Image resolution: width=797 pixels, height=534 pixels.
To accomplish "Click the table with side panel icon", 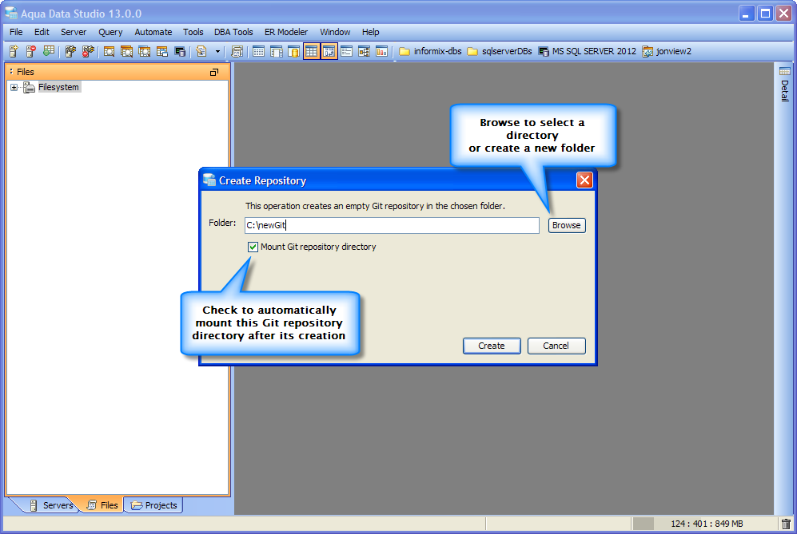I will pyautogui.click(x=276, y=51).
